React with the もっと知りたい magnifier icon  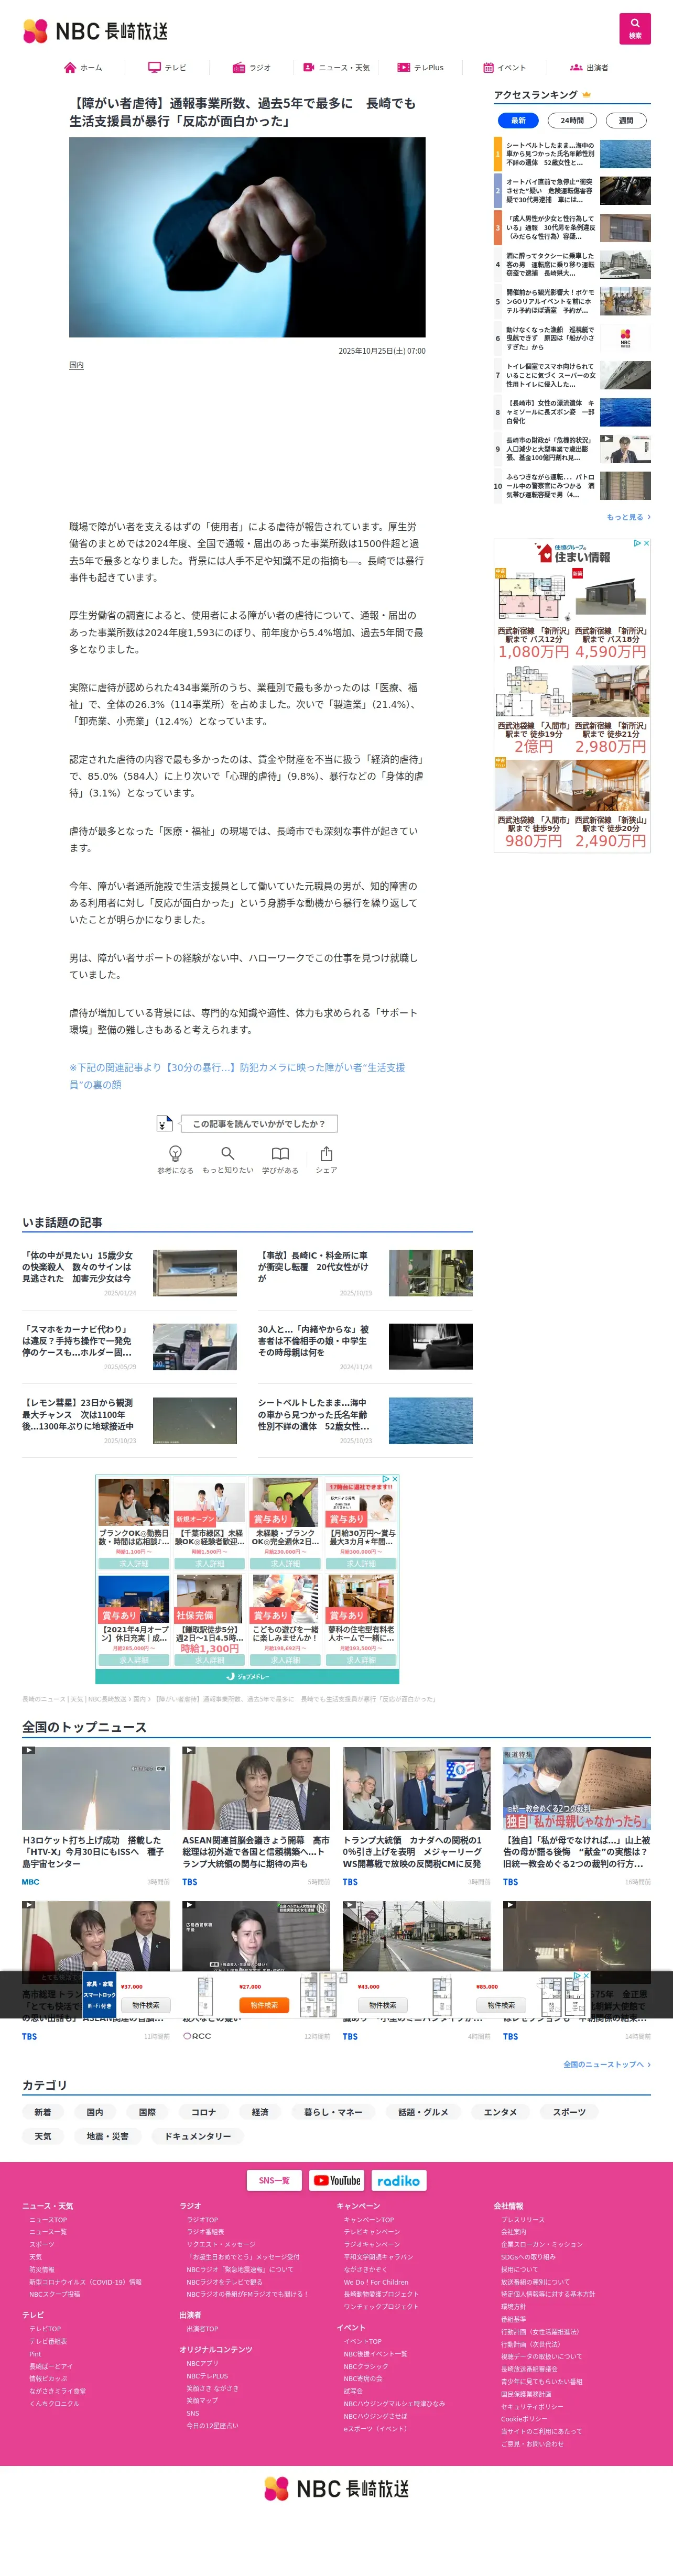pyautogui.click(x=228, y=1153)
